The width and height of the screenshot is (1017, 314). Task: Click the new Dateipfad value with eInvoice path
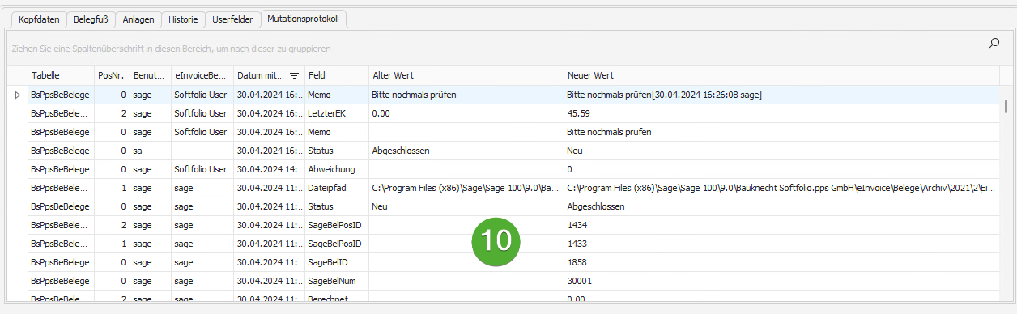click(x=781, y=188)
